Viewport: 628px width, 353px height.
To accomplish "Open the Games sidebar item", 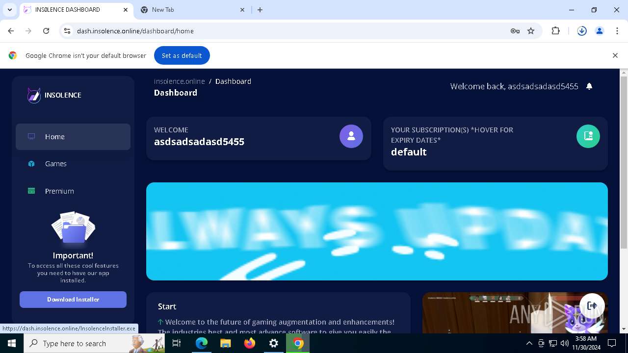I will point(73,164).
